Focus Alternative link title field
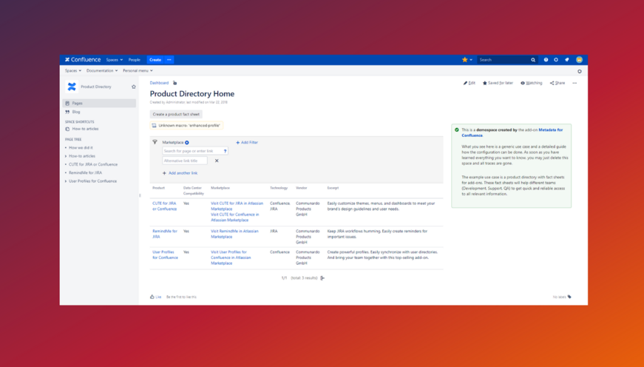 pyautogui.click(x=185, y=161)
